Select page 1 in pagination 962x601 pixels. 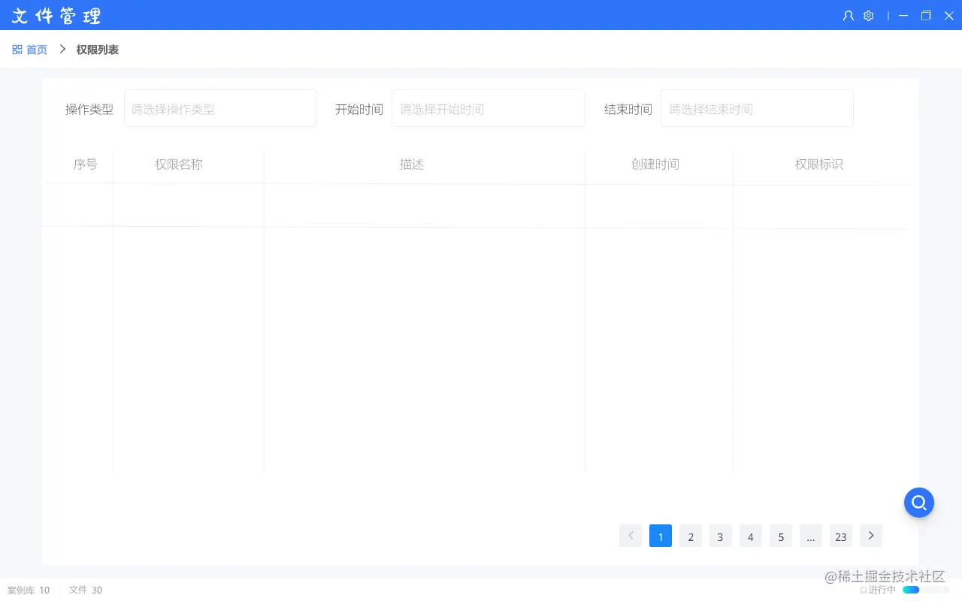[661, 536]
